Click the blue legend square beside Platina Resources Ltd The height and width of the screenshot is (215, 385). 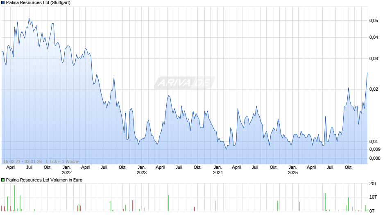[3, 3]
